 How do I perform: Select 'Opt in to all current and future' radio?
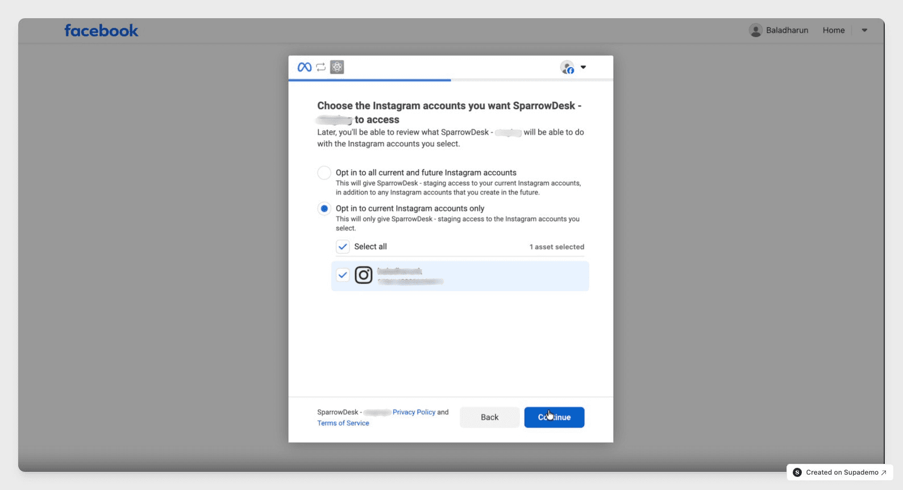click(324, 173)
